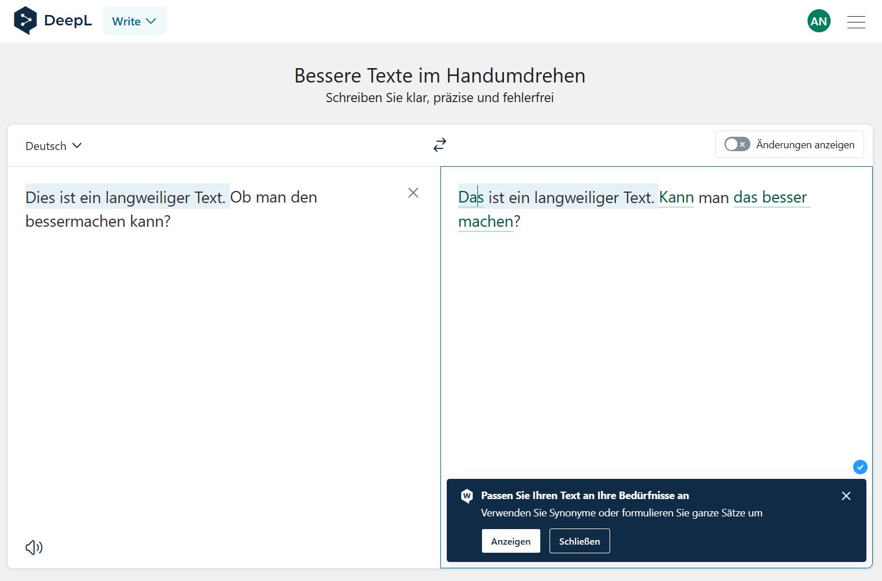This screenshot has width=882, height=581.
Task: Select the suggested word Das in result
Action: 470,197
